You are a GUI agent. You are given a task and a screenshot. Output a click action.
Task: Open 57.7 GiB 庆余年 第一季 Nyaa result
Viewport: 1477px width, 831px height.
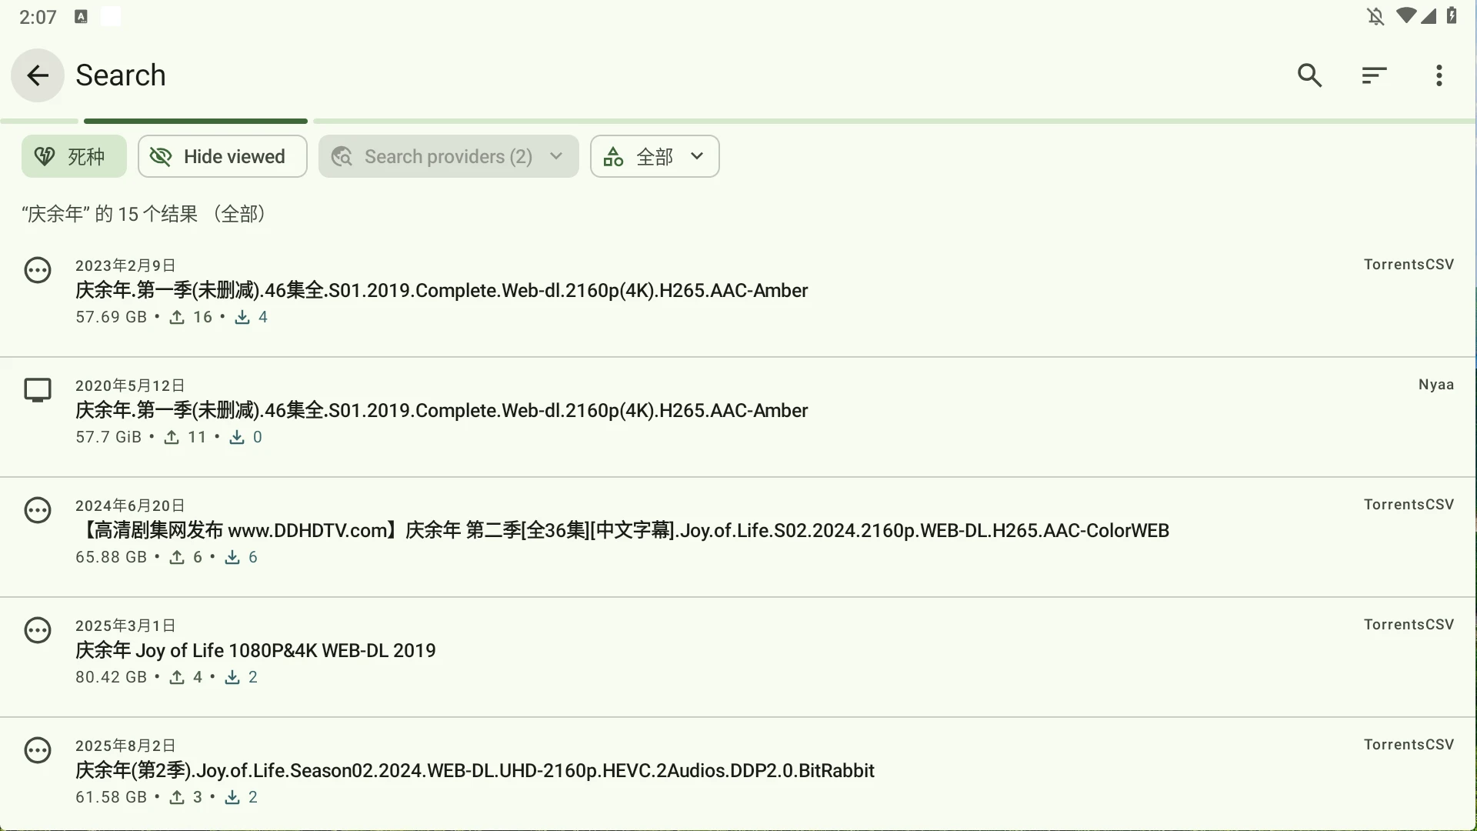[x=738, y=417]
